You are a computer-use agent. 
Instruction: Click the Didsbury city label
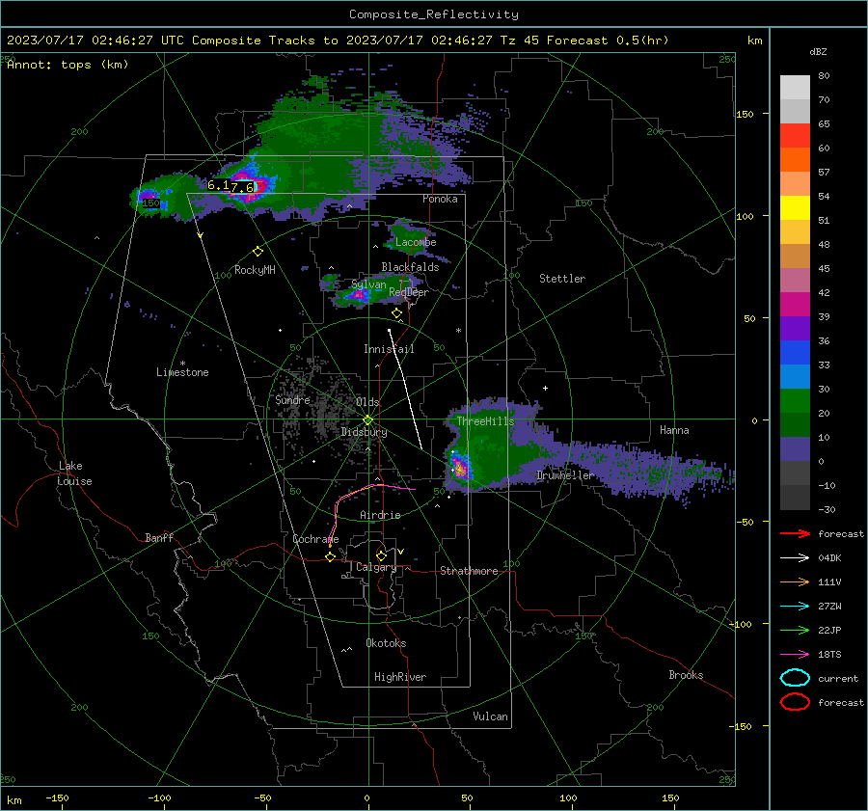click(364, 432)
